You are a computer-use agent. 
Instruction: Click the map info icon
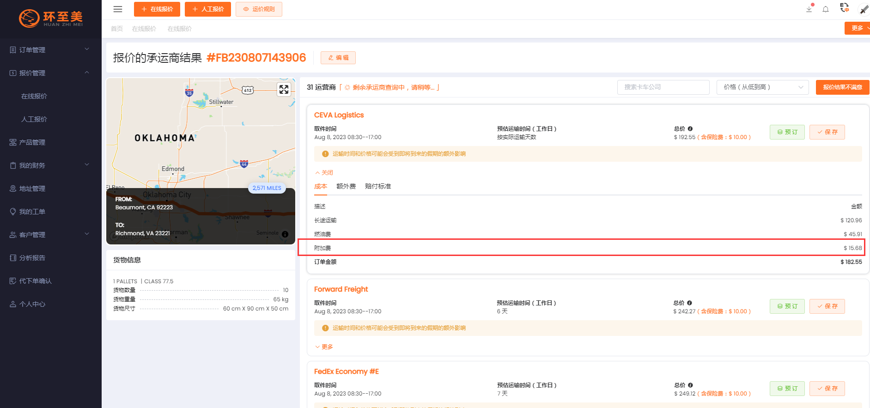click(285, 234)
